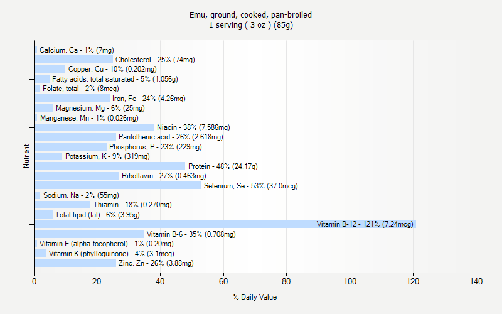Screen dimensions: 502x314
Task: Click the Vitamin B-6 bar
Action: (89, 234)
